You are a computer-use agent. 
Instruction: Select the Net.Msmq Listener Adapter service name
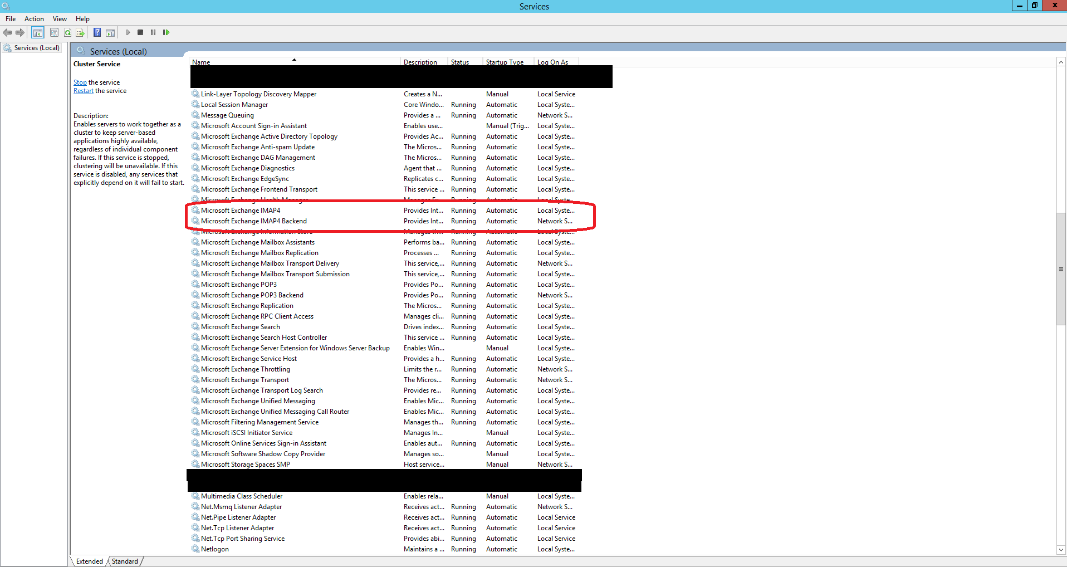(241, 507)
